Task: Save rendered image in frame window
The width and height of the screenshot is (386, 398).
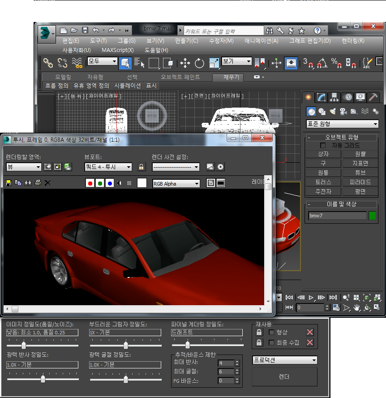Action: pos(9,183)
